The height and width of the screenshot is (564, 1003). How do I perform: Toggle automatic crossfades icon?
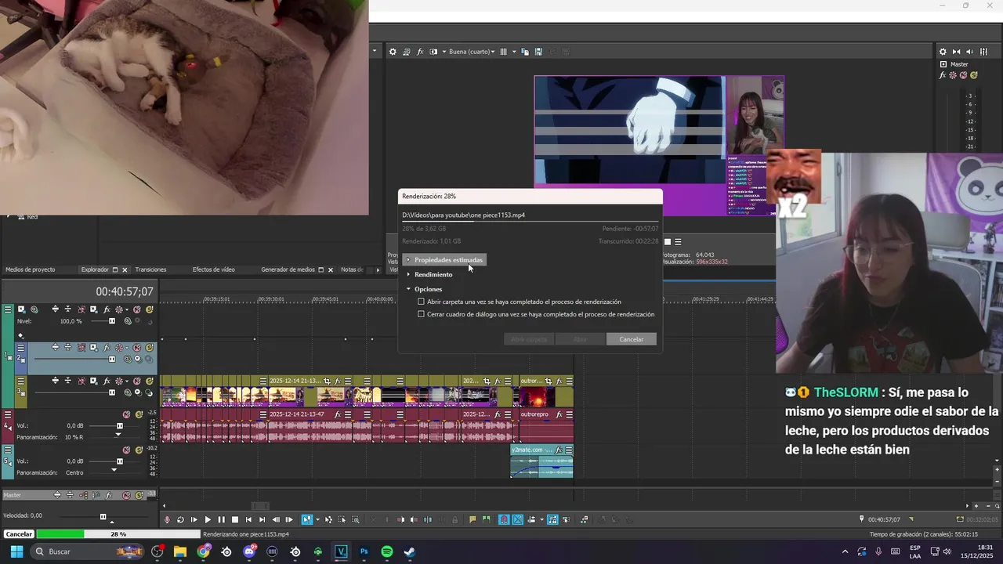[518, 519]
